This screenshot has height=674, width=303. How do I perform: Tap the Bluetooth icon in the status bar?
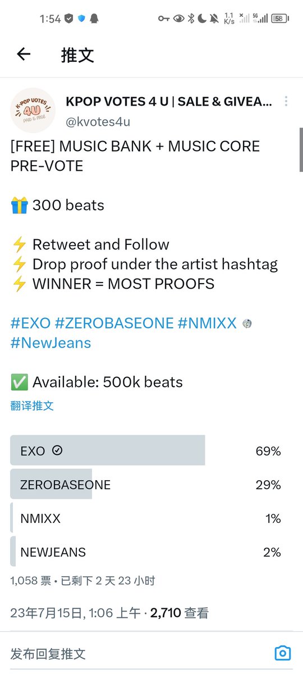point(191,19)
